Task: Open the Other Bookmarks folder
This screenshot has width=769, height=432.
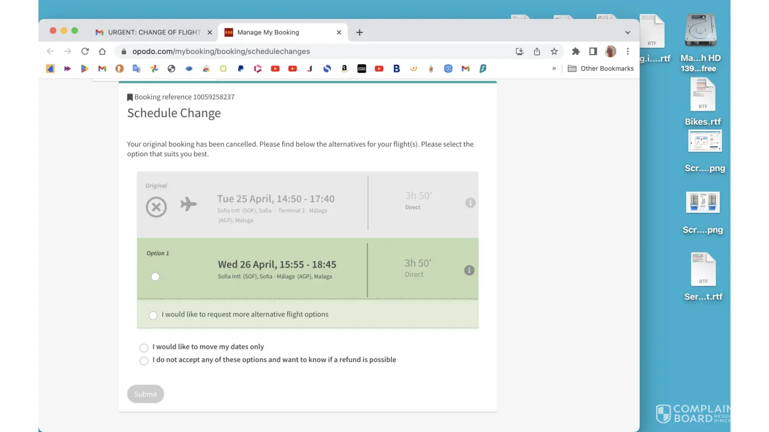Action: (600, 68)
